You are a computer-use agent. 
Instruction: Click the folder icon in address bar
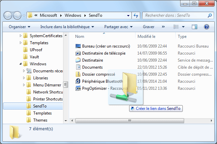click(30, 15)
